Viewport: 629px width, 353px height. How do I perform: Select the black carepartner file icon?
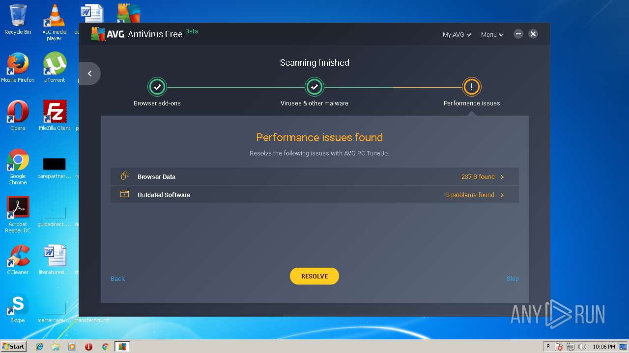[x=54, y=164]
